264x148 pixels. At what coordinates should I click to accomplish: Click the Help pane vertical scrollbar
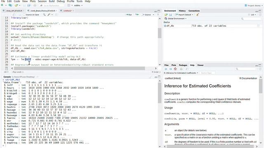coord(261,86)
